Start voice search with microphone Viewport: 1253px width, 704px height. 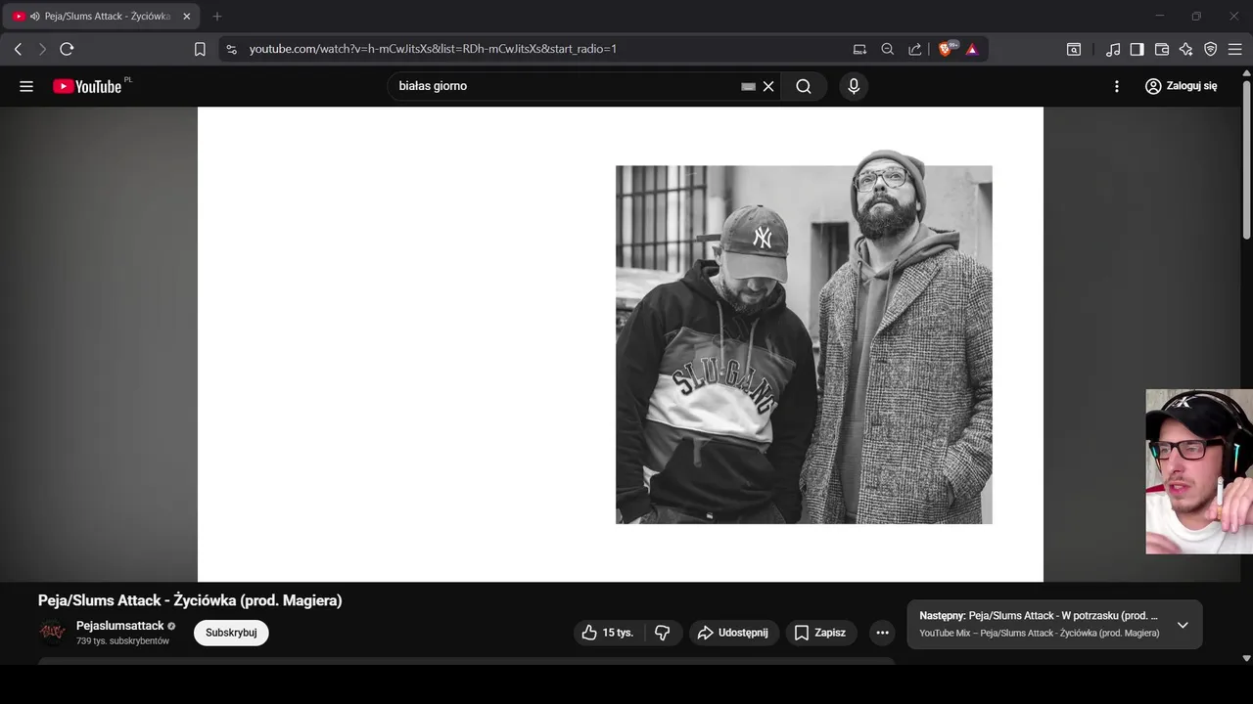click(854, 86)
